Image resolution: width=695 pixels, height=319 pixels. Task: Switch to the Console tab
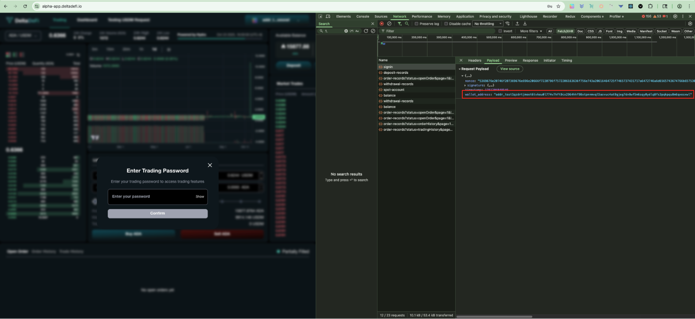363,16
